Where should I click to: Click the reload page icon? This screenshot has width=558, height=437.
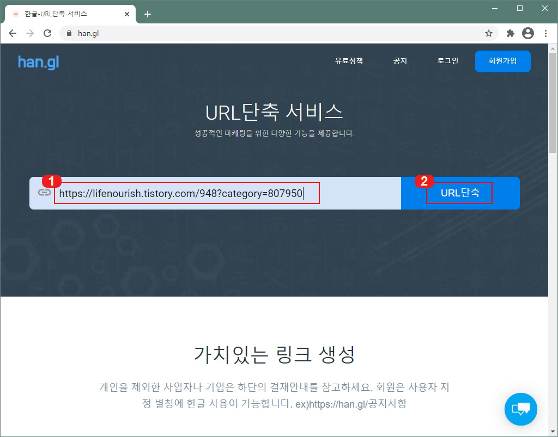point(47,33)
